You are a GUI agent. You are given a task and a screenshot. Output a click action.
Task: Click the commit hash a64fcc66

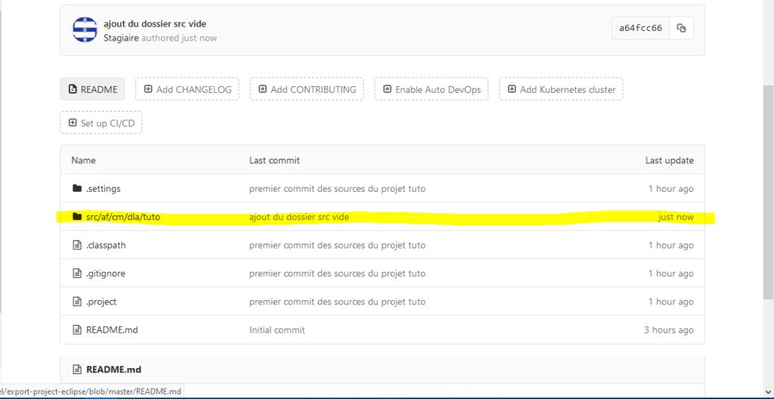640,28
